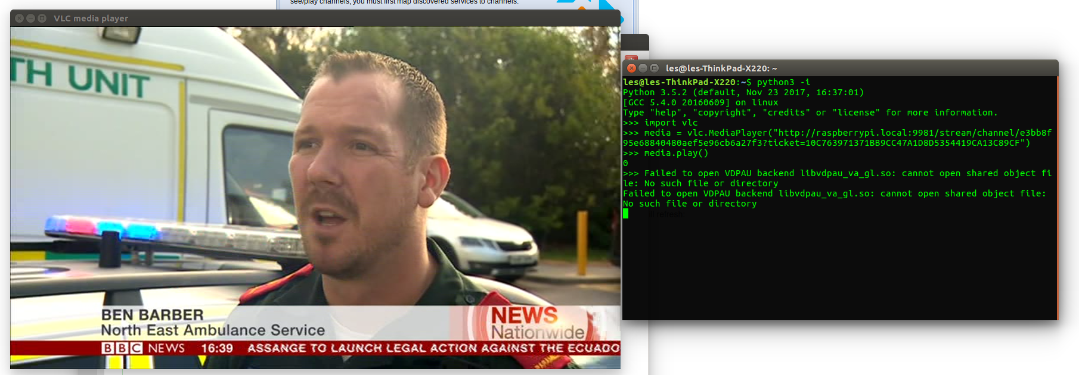Click the '[GCC 5.4.0 20160609] on linux' line
The width and height of the screenshot is (1079, 375).
click(700, 102)
